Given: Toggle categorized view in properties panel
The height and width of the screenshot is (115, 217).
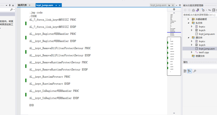Looking at the screenshot, I should coord(185,71).
